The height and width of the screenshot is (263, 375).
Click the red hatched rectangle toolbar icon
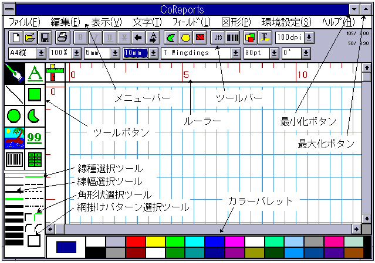(200, 37)
